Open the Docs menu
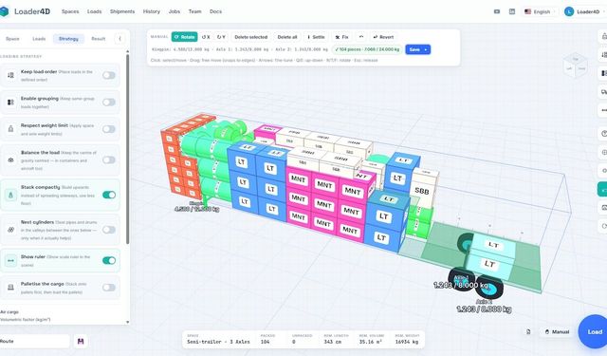 tap(215, 11)
